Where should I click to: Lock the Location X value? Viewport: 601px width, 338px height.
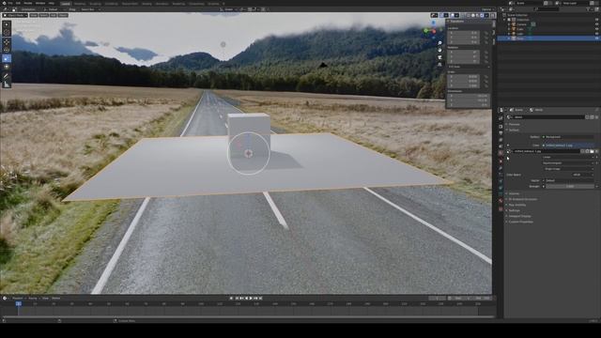[x=486, y=33]
